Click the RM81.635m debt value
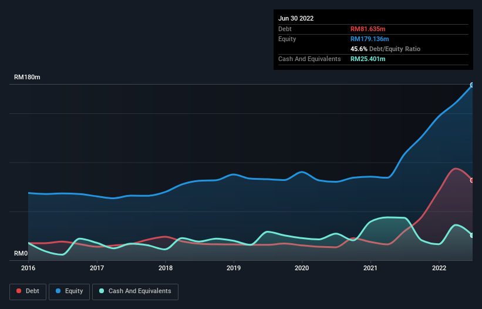 pos(368,29)
